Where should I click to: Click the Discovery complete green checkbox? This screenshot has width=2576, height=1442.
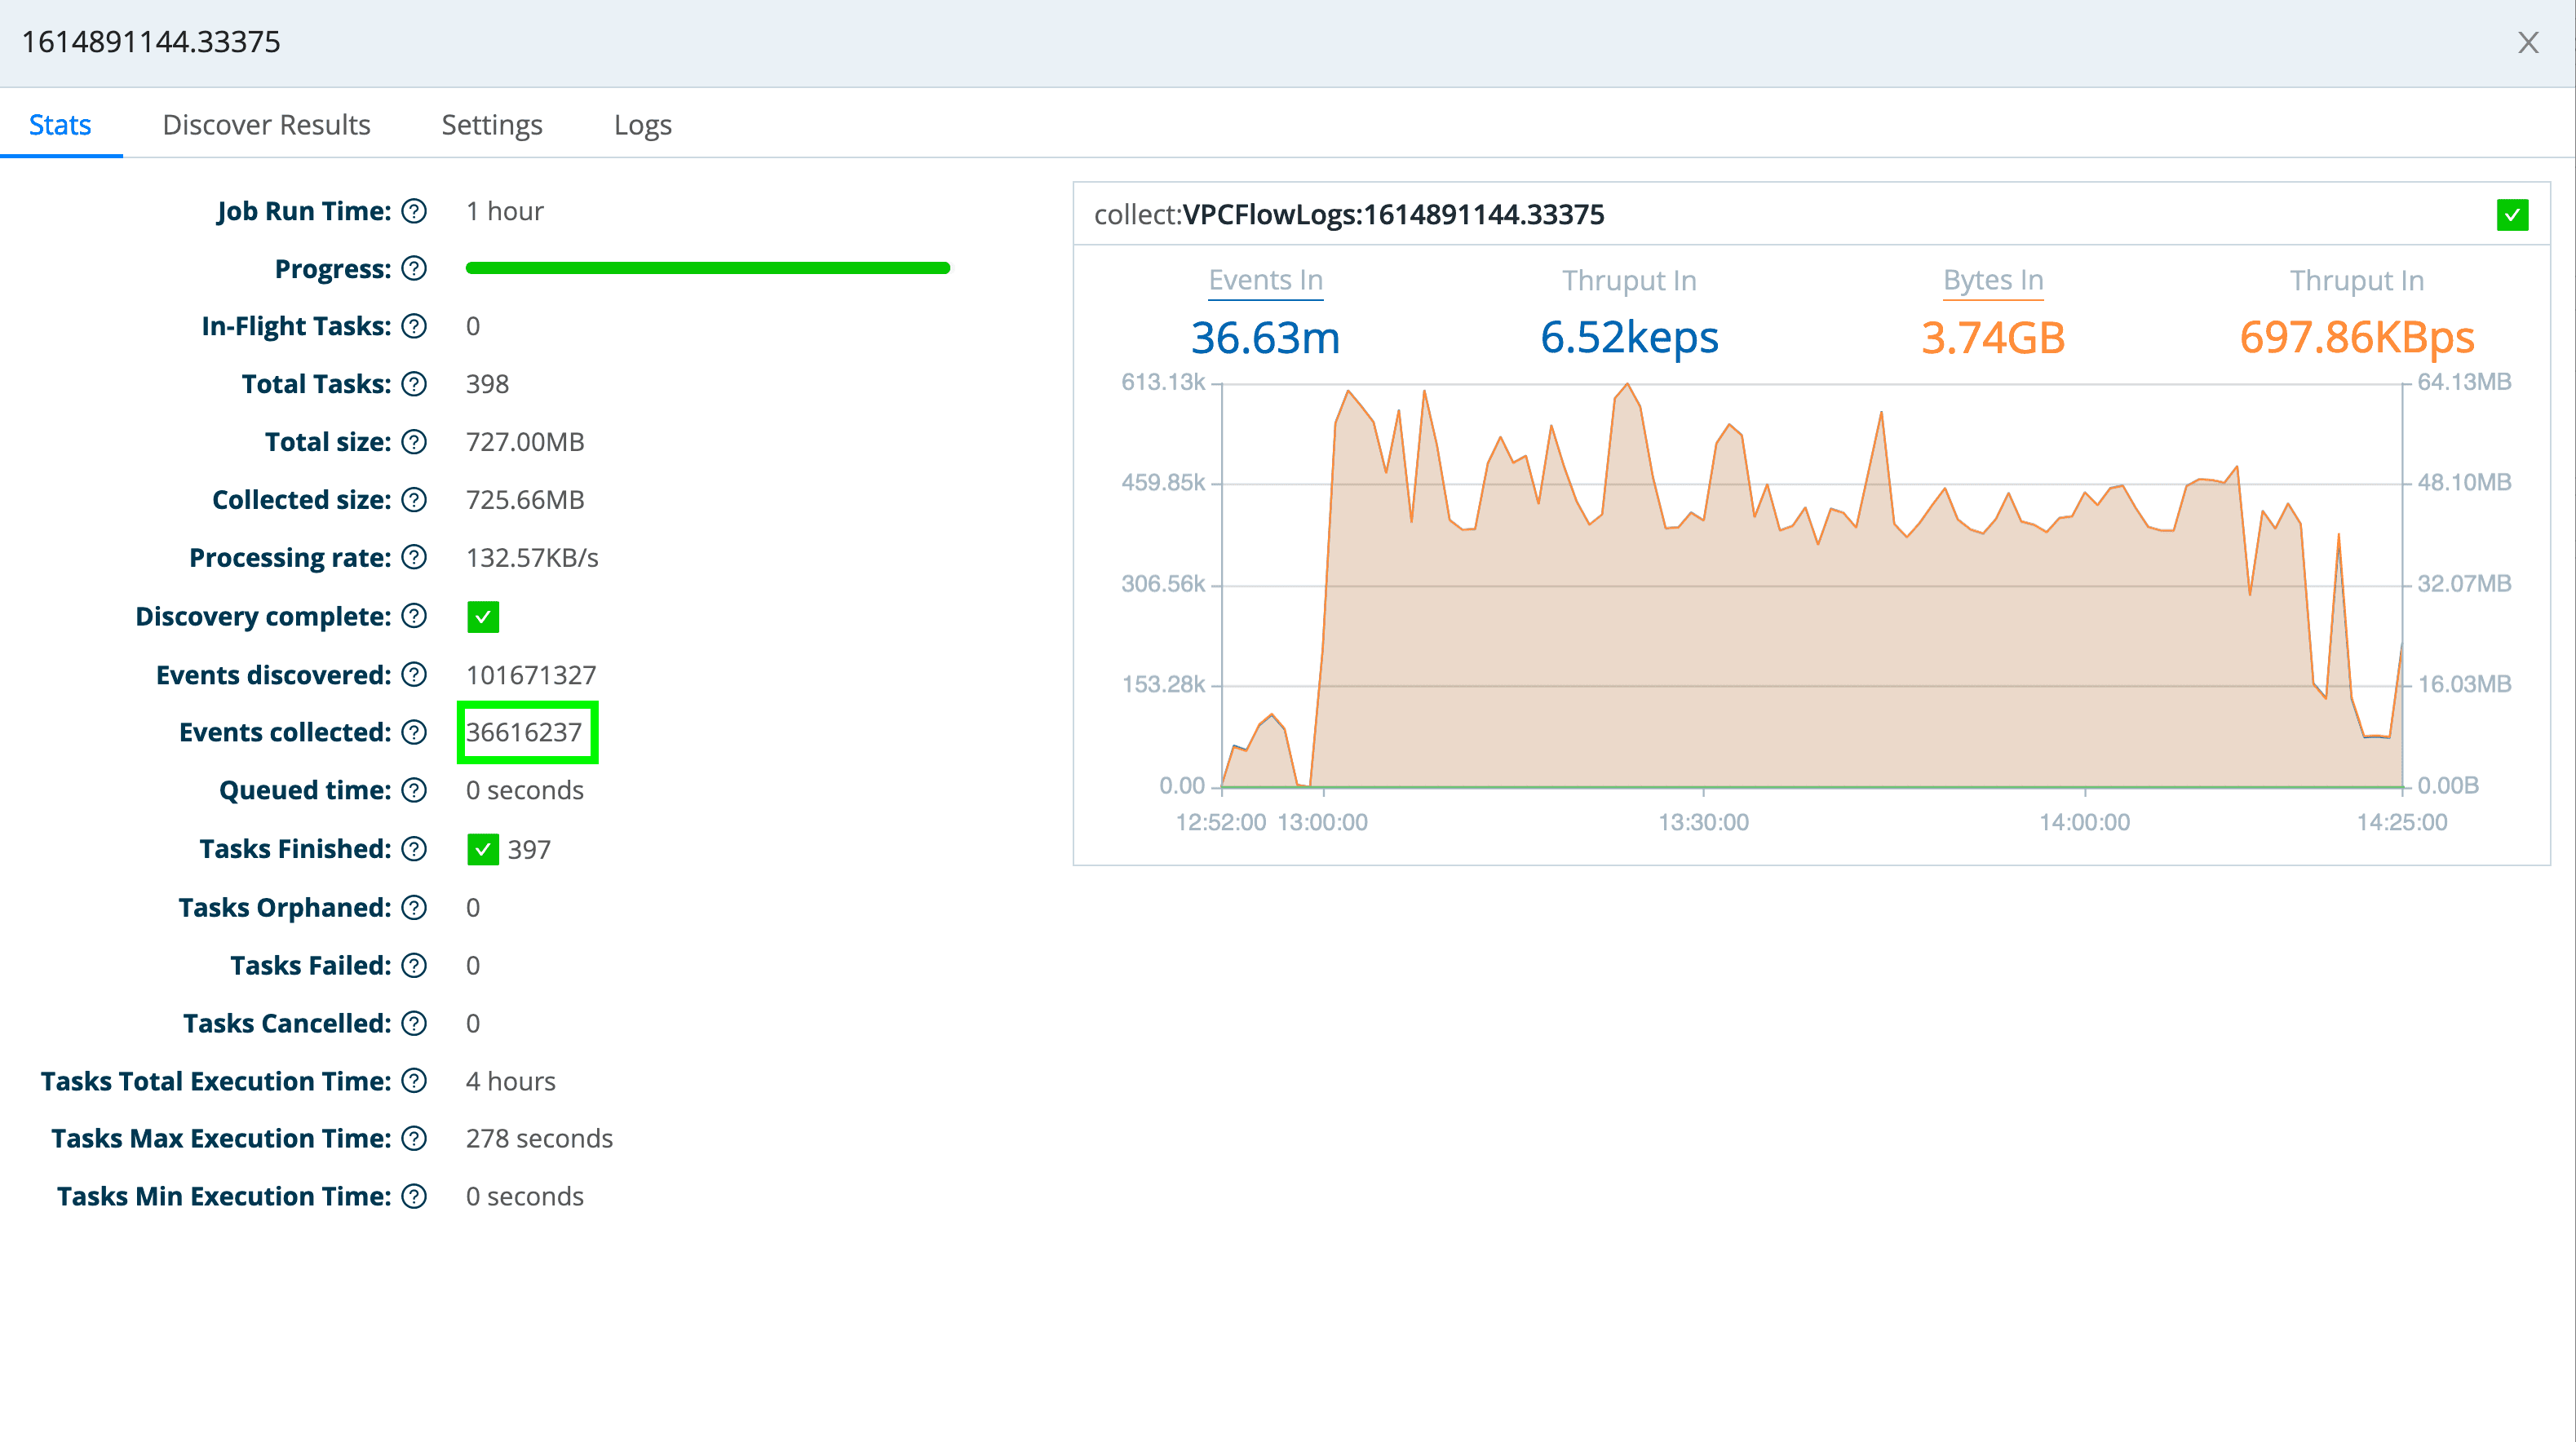tap(483, 617)
